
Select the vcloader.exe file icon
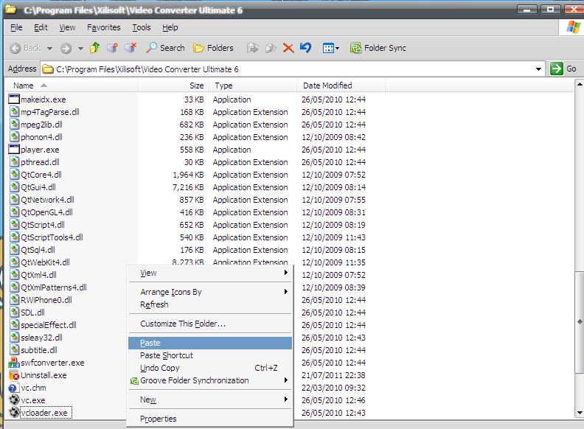click(14, 413)
